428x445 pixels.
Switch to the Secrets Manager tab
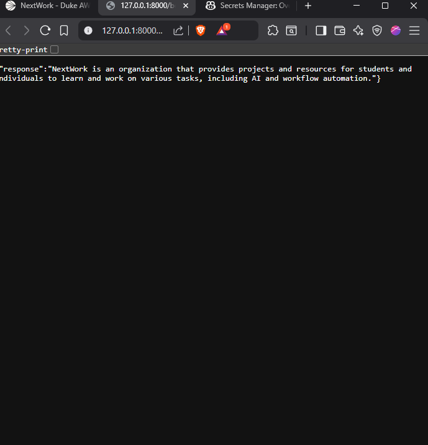coord(248,6)
